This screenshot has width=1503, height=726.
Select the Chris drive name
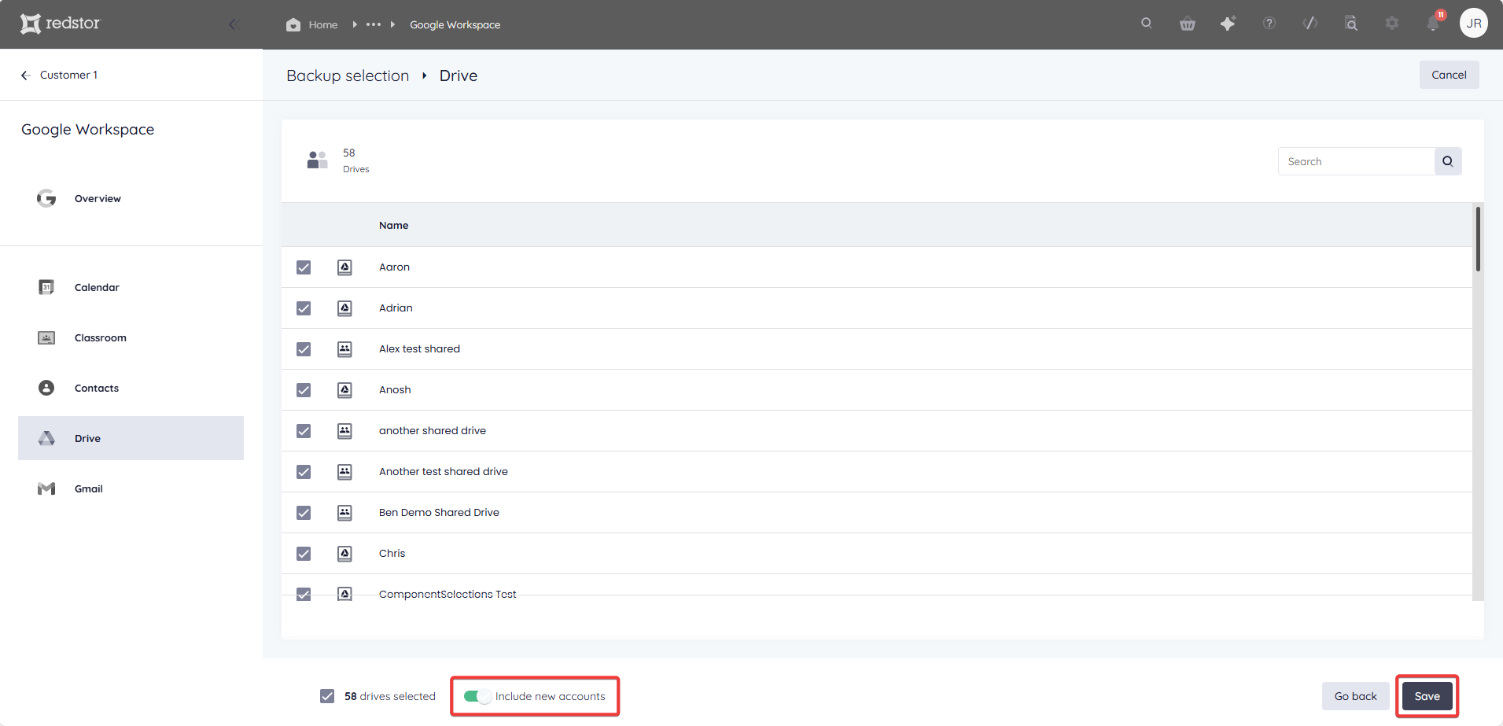tap(392, 554)
